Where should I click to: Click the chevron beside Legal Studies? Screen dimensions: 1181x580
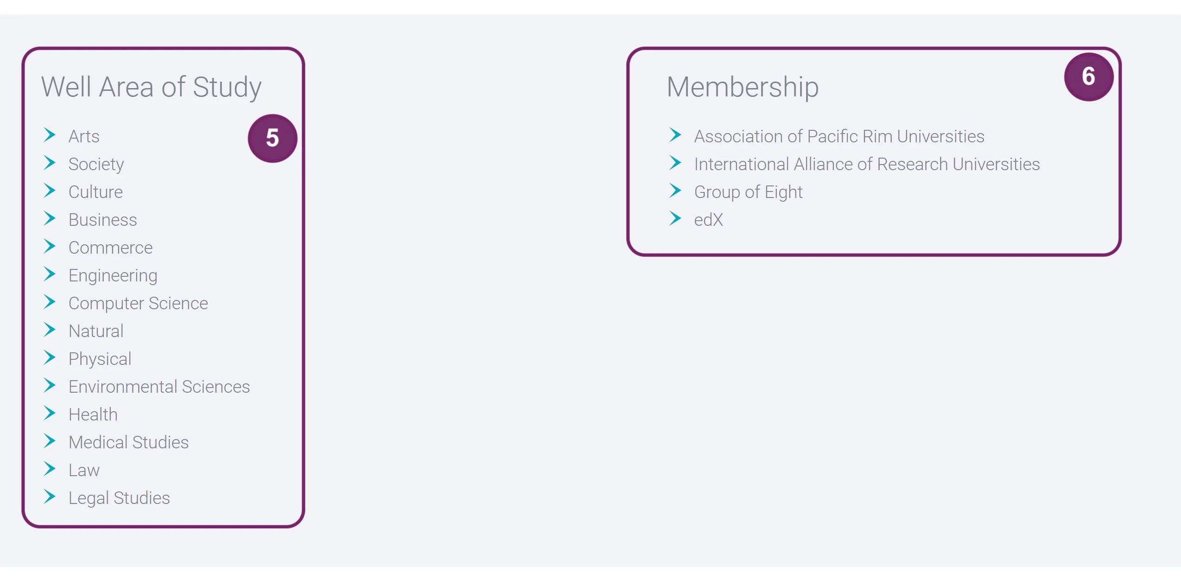coord(50,497)
